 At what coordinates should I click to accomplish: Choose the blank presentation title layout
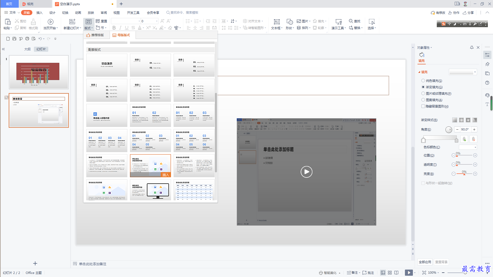click(107, 65)
